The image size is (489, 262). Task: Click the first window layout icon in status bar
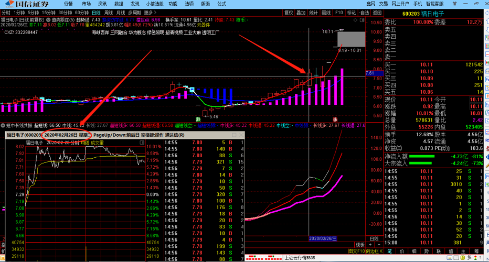tap(450, 258)
